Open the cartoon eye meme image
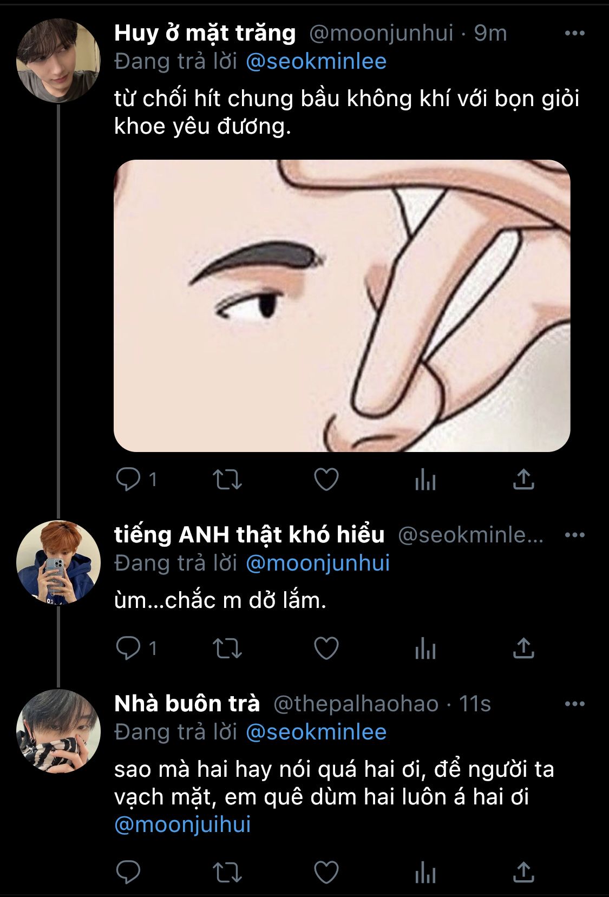Image resolution: width=609 pixels, height=897 pixels. [x=342, y=305]
